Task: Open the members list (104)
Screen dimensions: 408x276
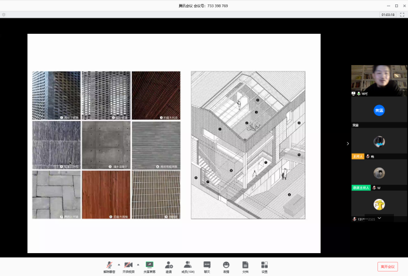Action: [x=188, y=265]
